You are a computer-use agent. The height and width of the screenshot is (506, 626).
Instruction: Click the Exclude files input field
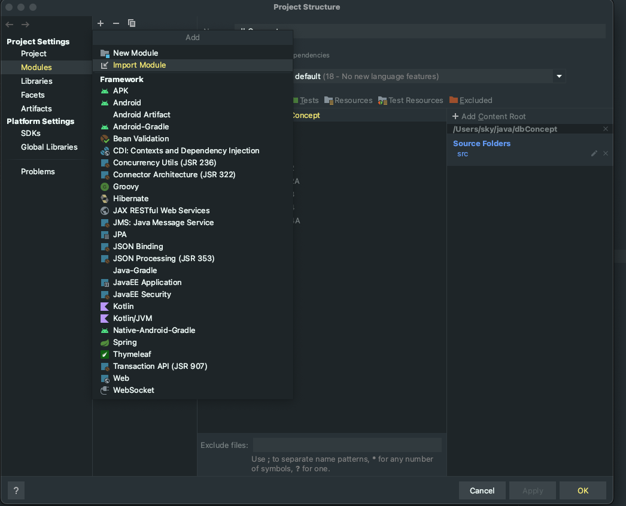click(x=347, y=445)
